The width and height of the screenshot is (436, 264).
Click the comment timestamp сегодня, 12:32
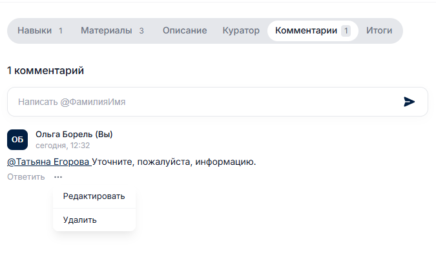pos(63,146)
